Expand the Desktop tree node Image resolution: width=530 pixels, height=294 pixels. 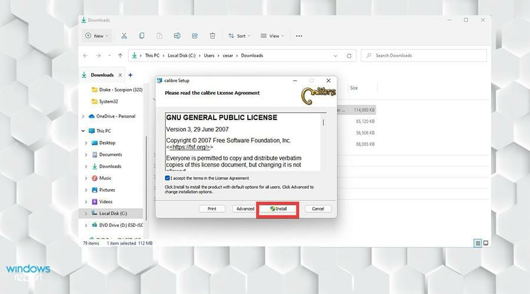pos(86,143)
